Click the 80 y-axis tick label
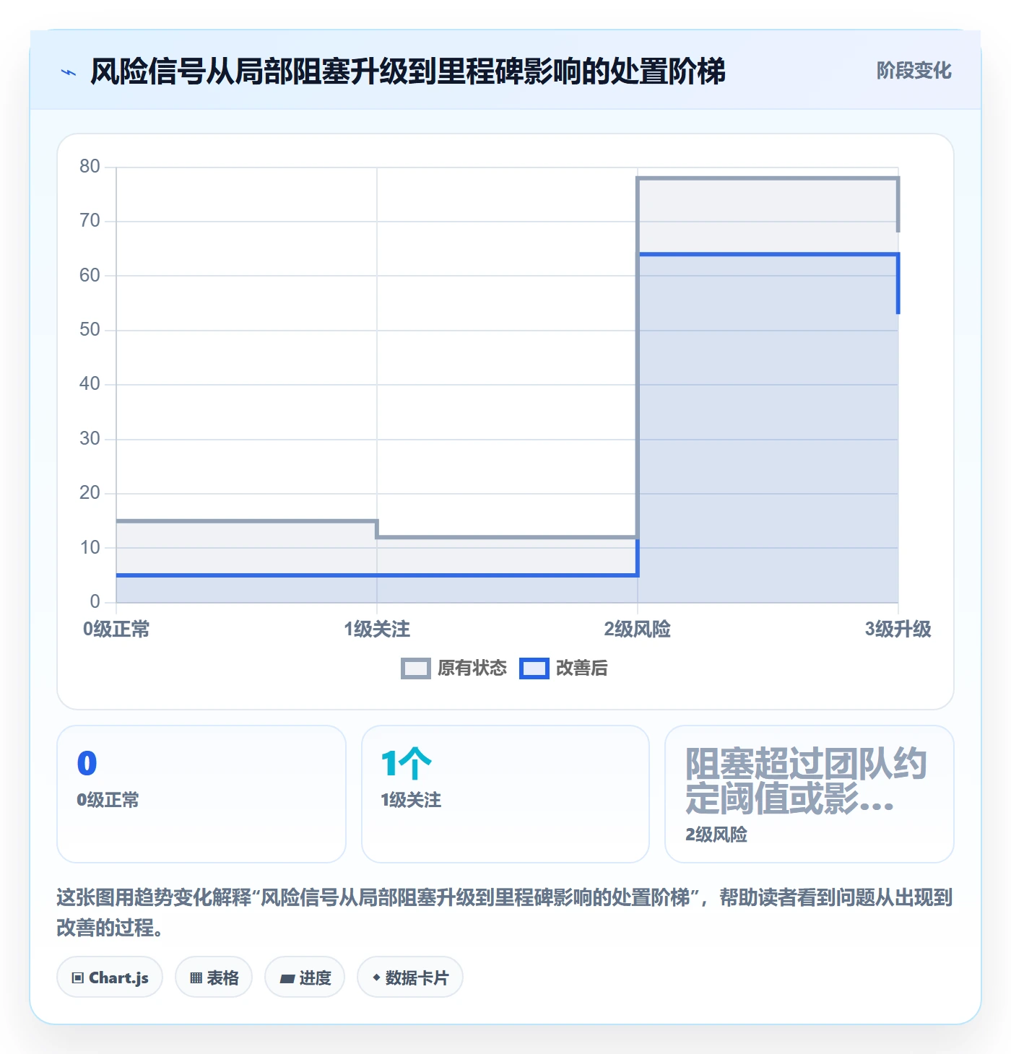The height and width of the screenshot is (1054, 1011). 90,167
